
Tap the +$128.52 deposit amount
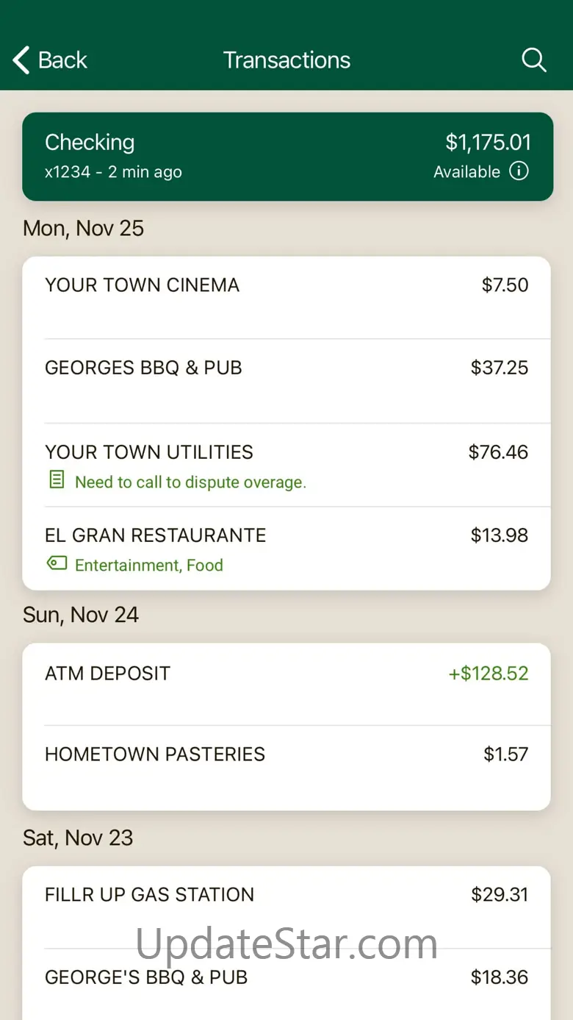click(x=489, y=674)
